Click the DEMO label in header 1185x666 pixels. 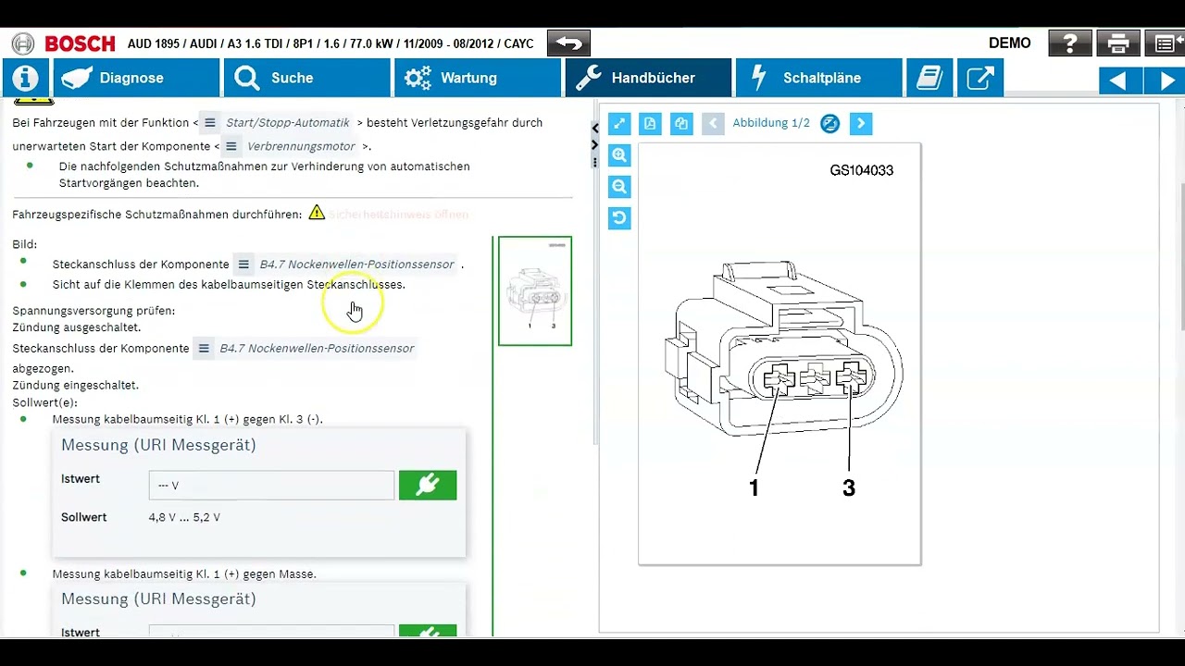coord(1010,43)
